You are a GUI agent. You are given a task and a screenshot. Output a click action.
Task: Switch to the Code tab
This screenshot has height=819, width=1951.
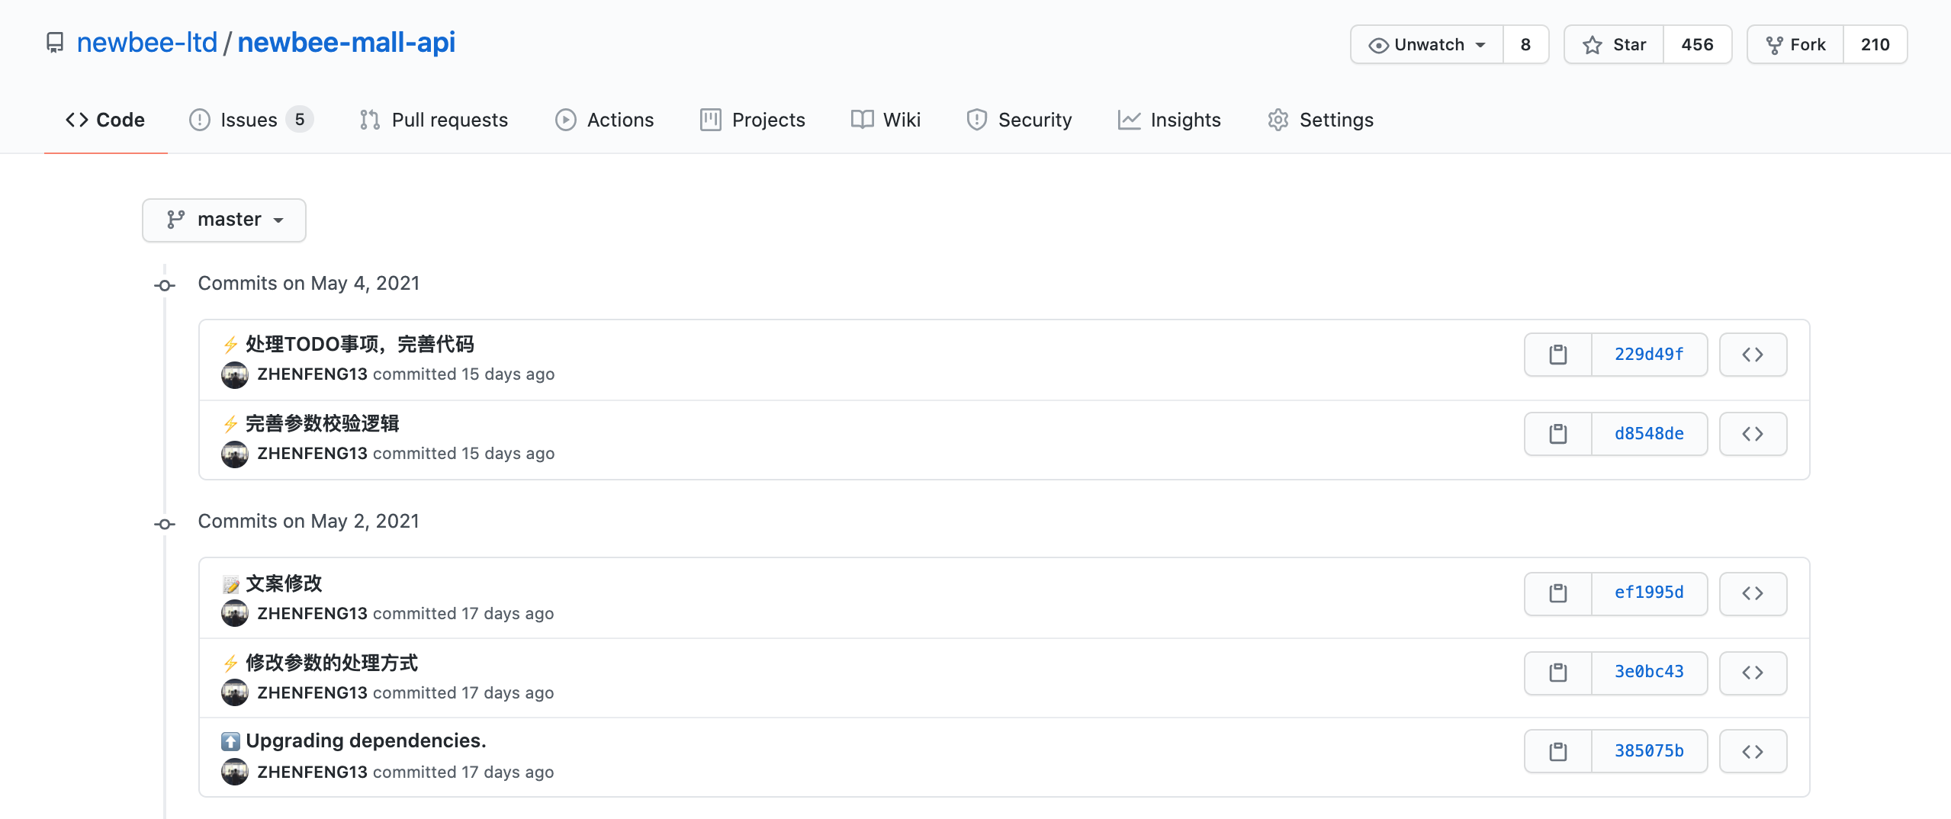click(x=105, y=120)
